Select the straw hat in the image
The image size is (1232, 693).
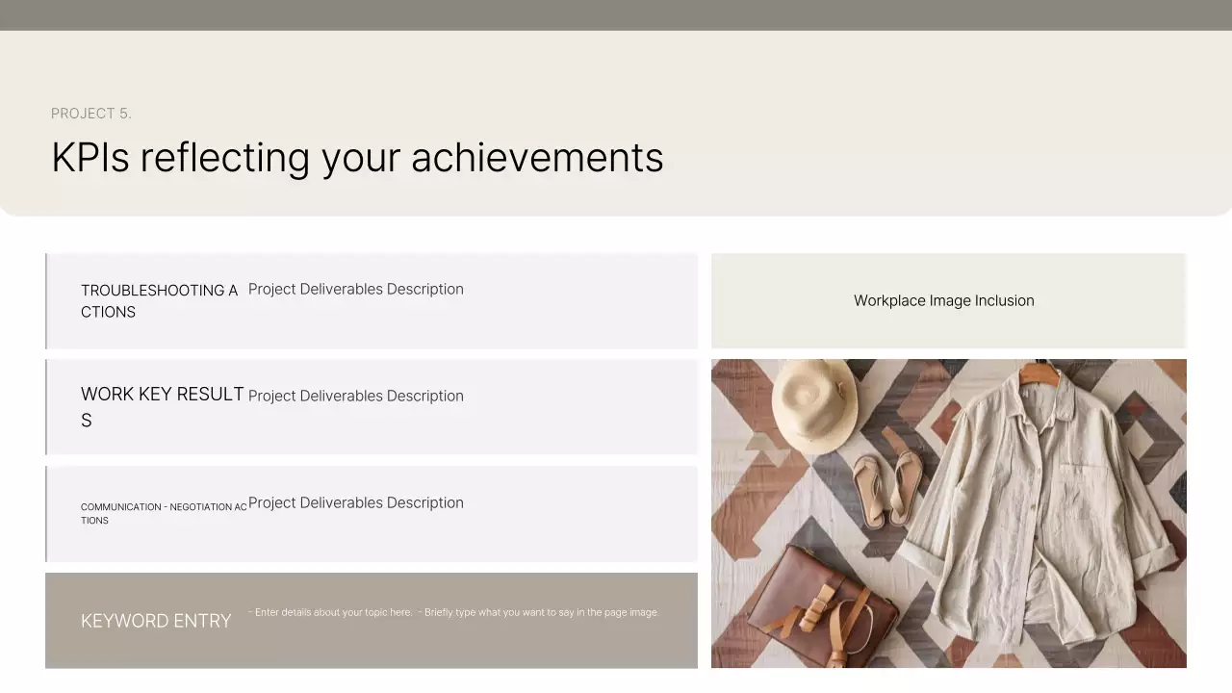point(815,408)
